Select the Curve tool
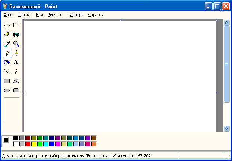 16,72
